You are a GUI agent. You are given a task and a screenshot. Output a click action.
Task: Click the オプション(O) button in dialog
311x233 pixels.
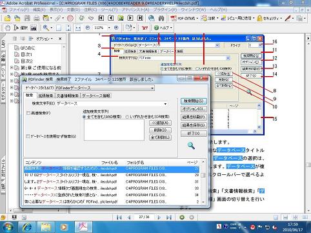(194, 109)
